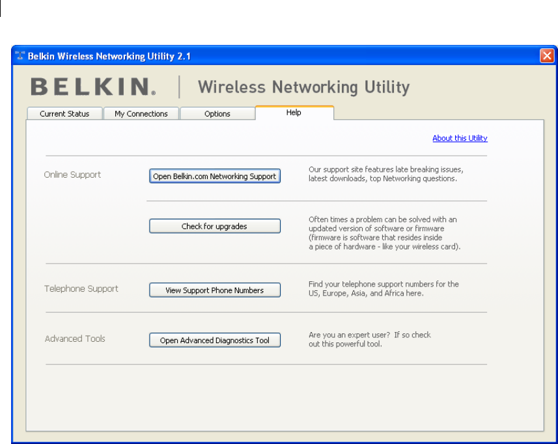This screenshot has width=558, height=444.
Task: Click the Wireless Networking Utility heading text
Action: (303, 87)
